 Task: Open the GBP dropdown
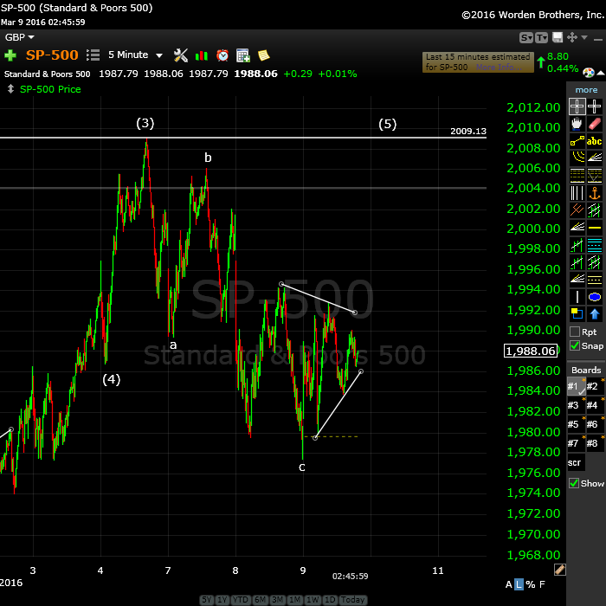(19, 37)
